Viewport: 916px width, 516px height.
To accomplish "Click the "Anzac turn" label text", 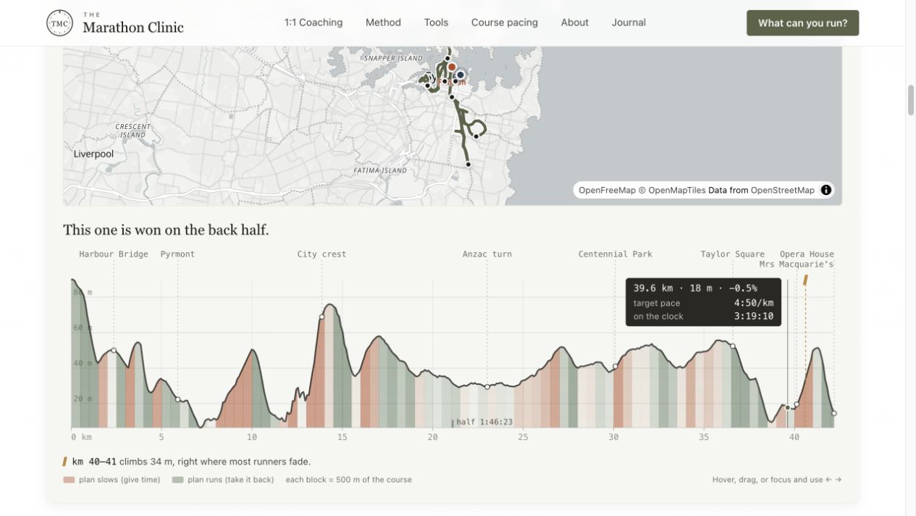I will pos(487,254).
